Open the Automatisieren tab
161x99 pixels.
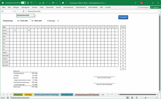tap(68, 7)
